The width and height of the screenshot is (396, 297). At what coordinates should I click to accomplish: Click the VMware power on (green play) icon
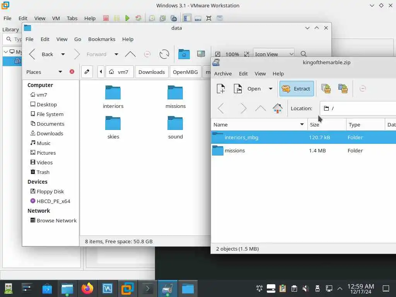127,18
